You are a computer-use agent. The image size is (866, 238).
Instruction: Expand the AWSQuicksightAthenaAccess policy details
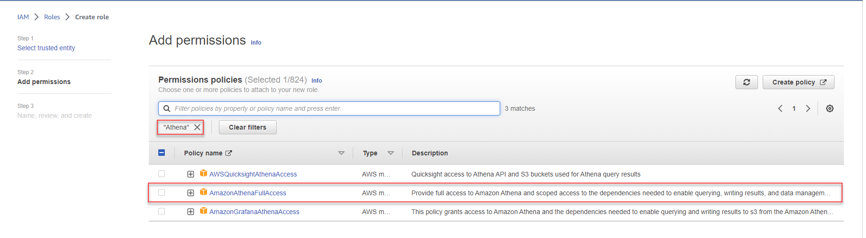[x=191, y=174]
